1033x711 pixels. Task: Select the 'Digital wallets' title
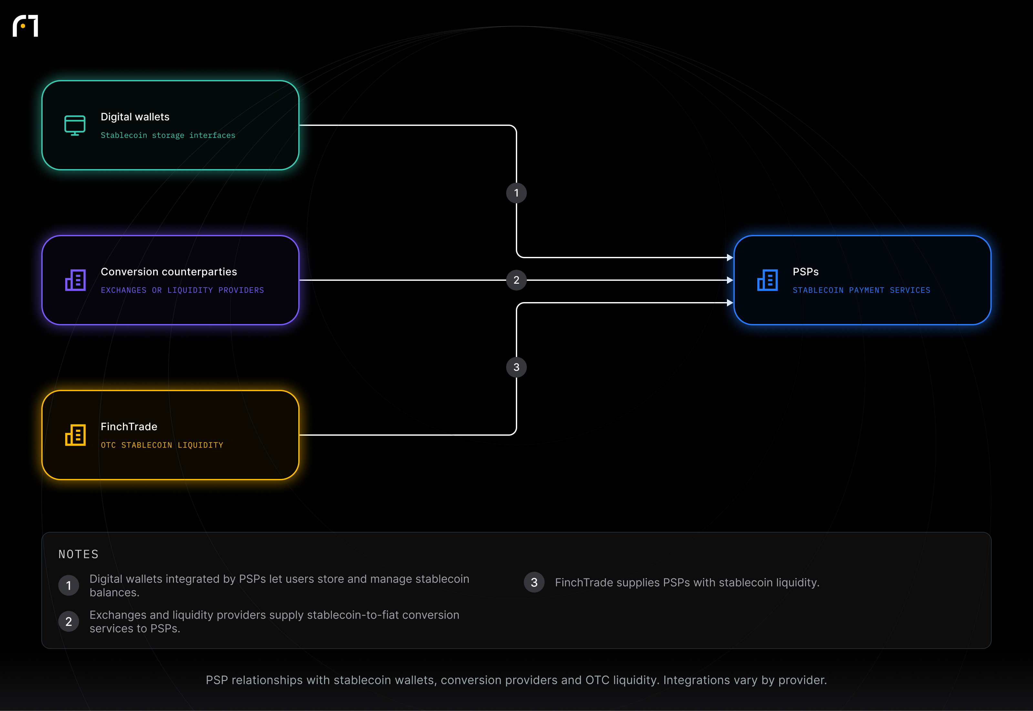pos(135,117)
